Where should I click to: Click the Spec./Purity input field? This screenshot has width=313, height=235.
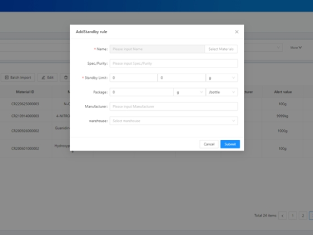[x=173, y=63]
